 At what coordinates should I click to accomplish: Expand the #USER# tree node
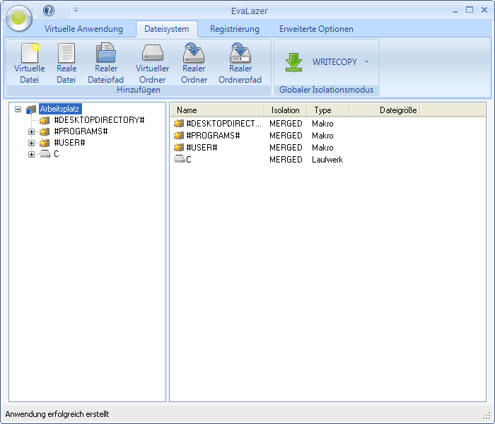(x=31, y=143)
